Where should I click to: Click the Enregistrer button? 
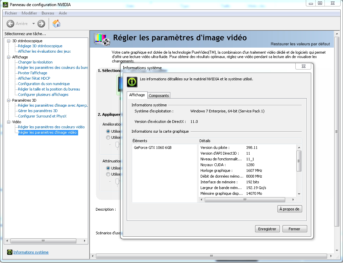[x=267, y=229]
